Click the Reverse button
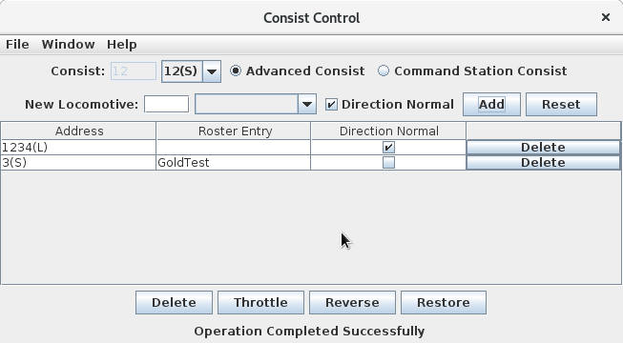623x343 pixels. pos(352,303)
